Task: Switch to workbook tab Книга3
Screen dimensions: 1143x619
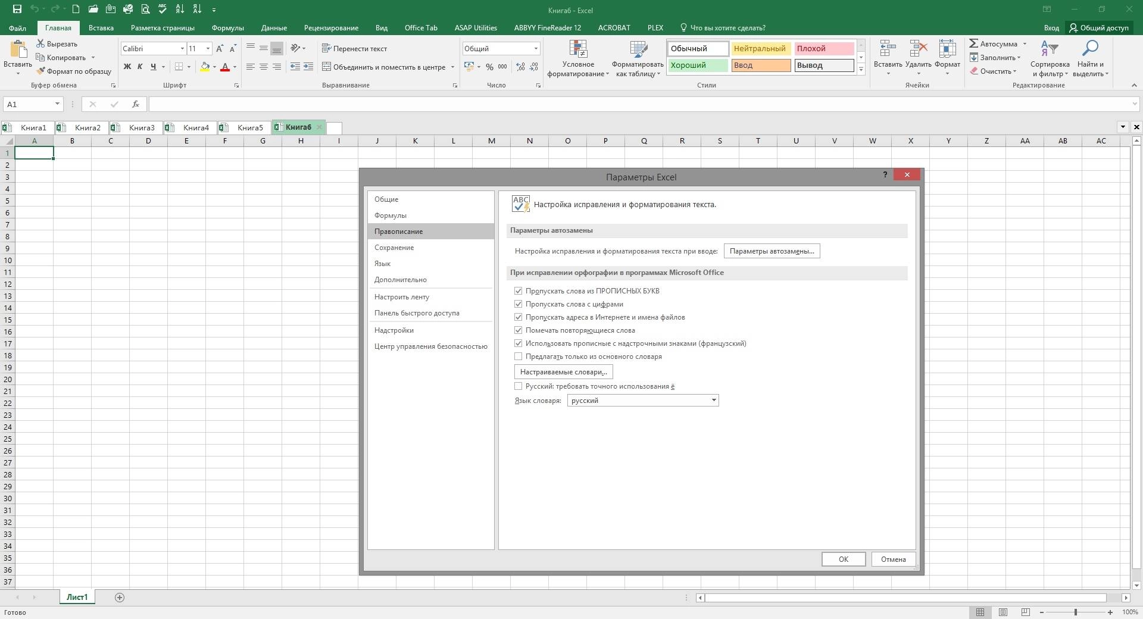Action: [136, 127]
